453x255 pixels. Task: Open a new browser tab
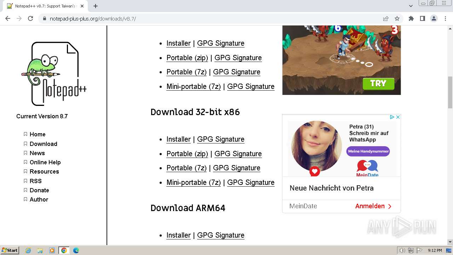(96, 6)
